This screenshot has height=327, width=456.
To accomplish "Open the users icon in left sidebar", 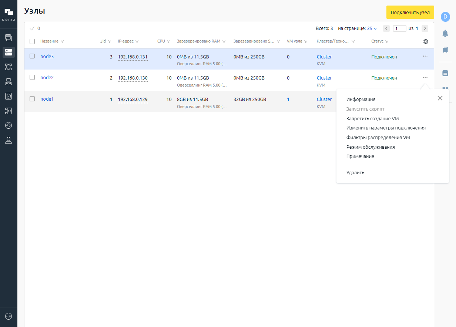I will pyautogui.click(x=9, y=140).
